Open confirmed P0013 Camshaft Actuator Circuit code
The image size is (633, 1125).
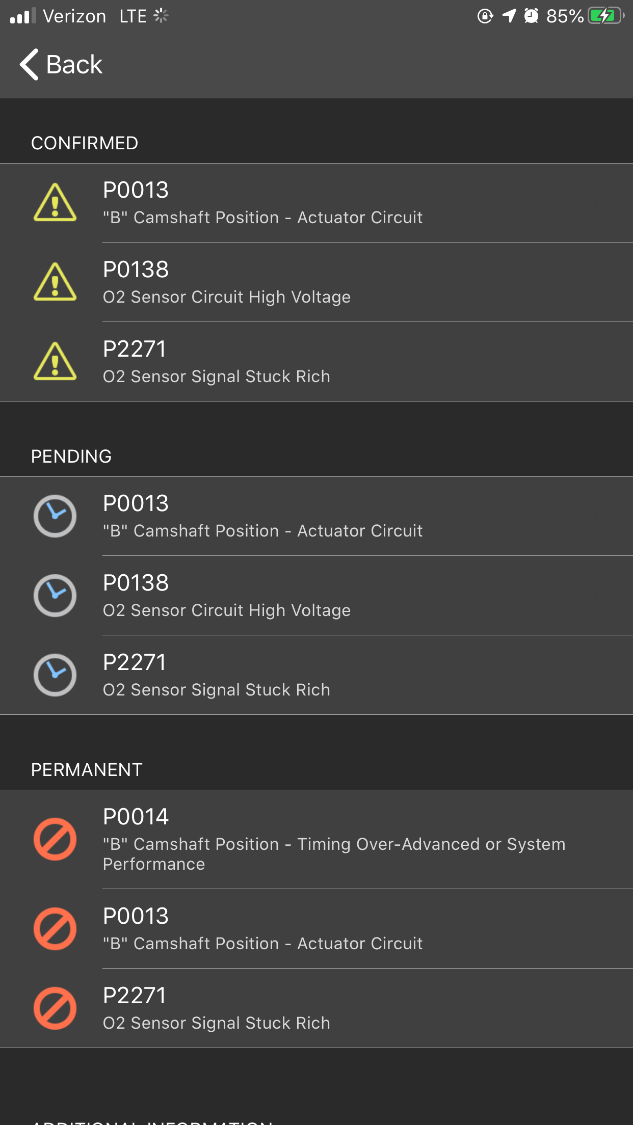[x=262, y=203]
